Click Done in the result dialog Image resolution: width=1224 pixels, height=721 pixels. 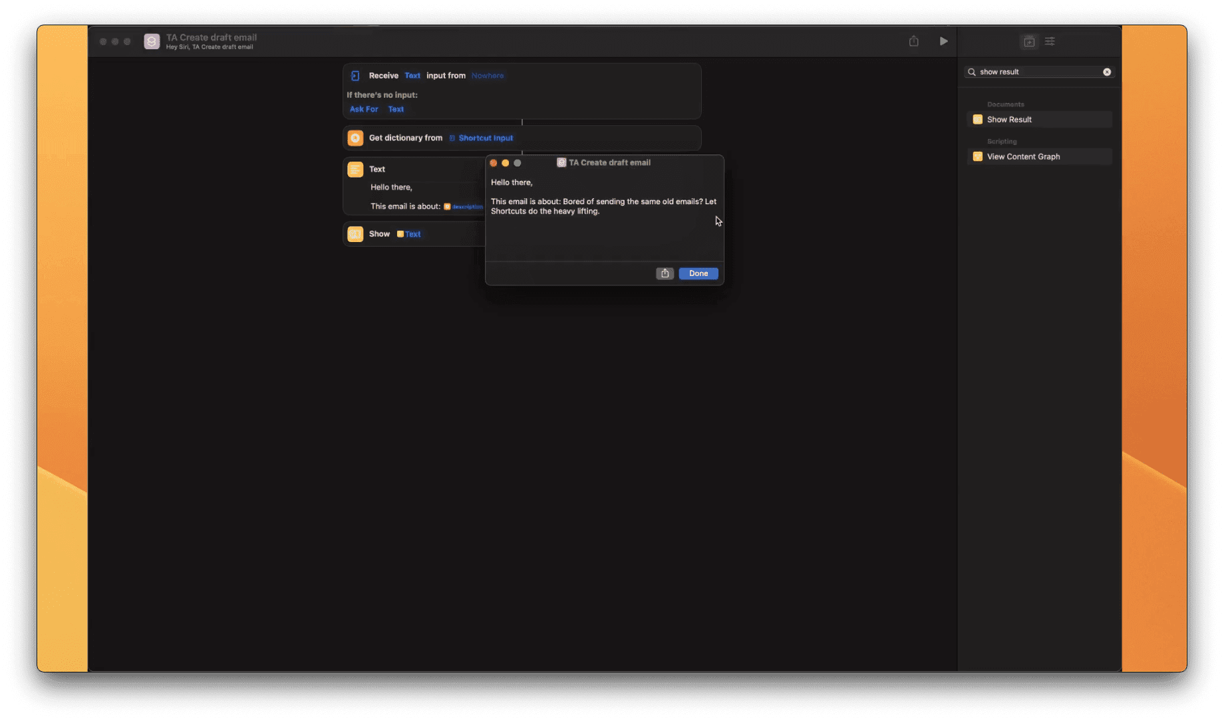tap(698, 273)
